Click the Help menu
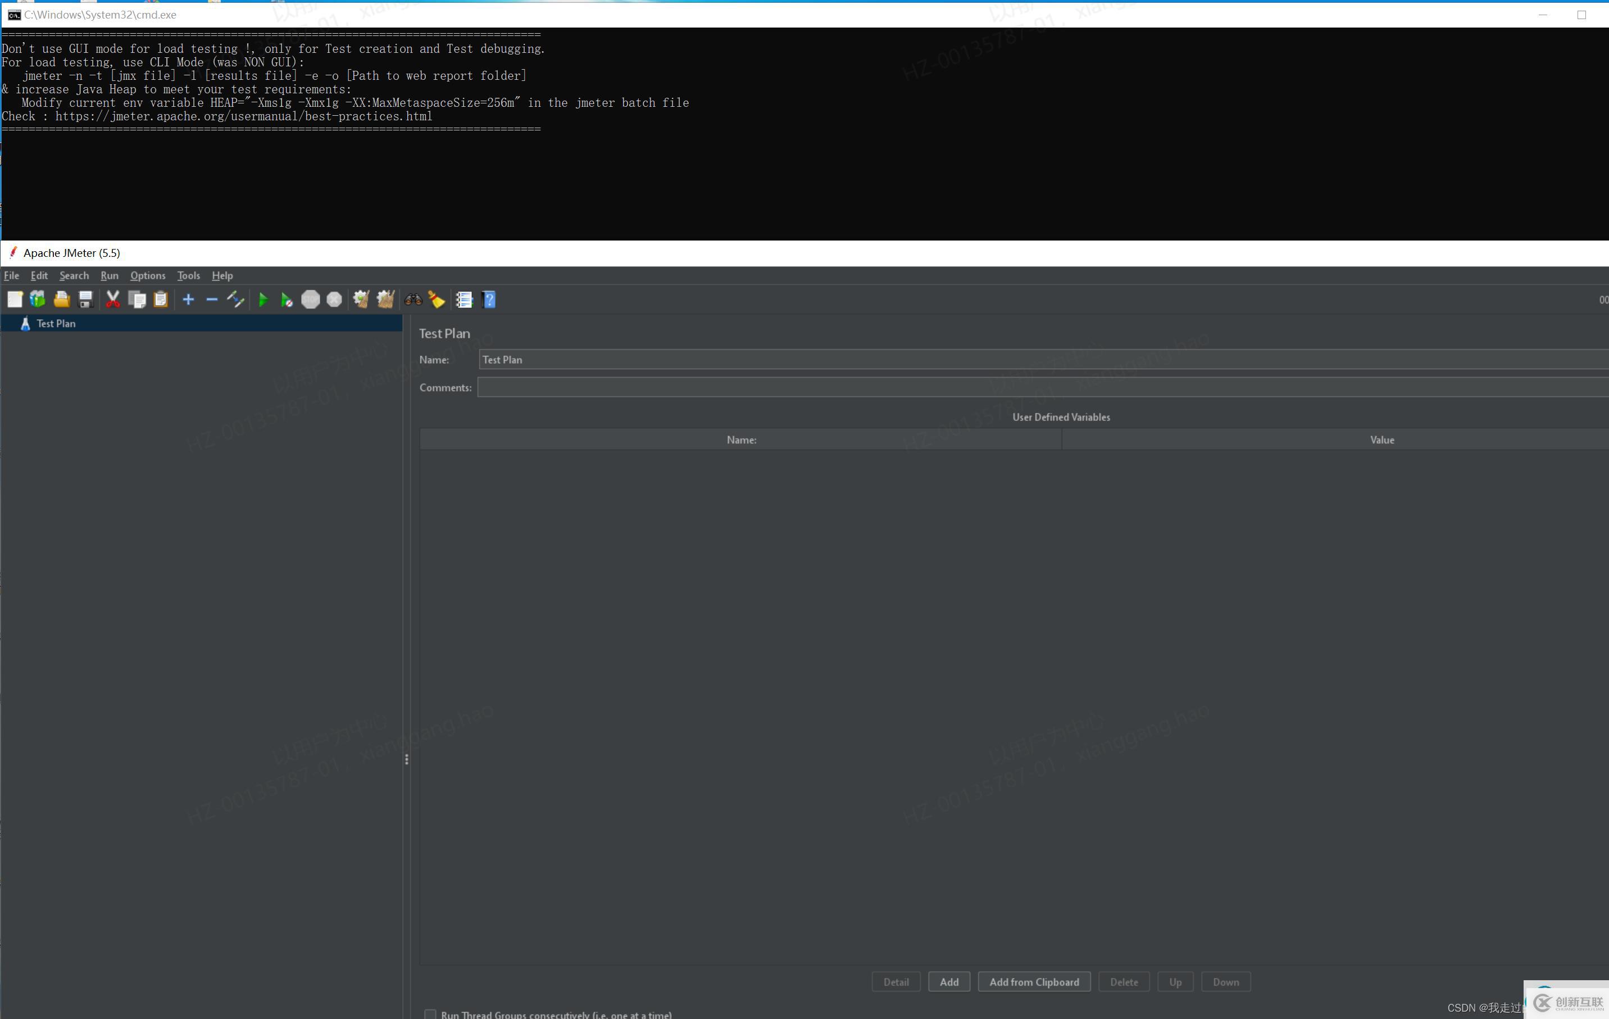This screenshot has width=1609, height=1019. [222, 275]
